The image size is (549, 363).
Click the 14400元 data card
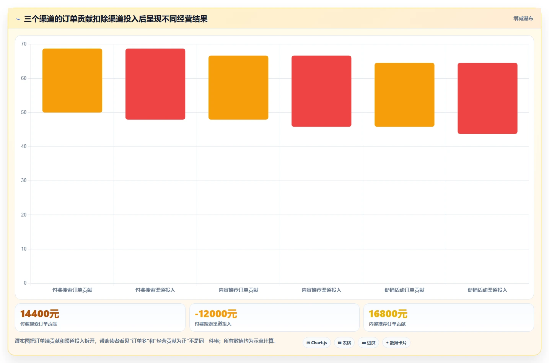(100, 317)
